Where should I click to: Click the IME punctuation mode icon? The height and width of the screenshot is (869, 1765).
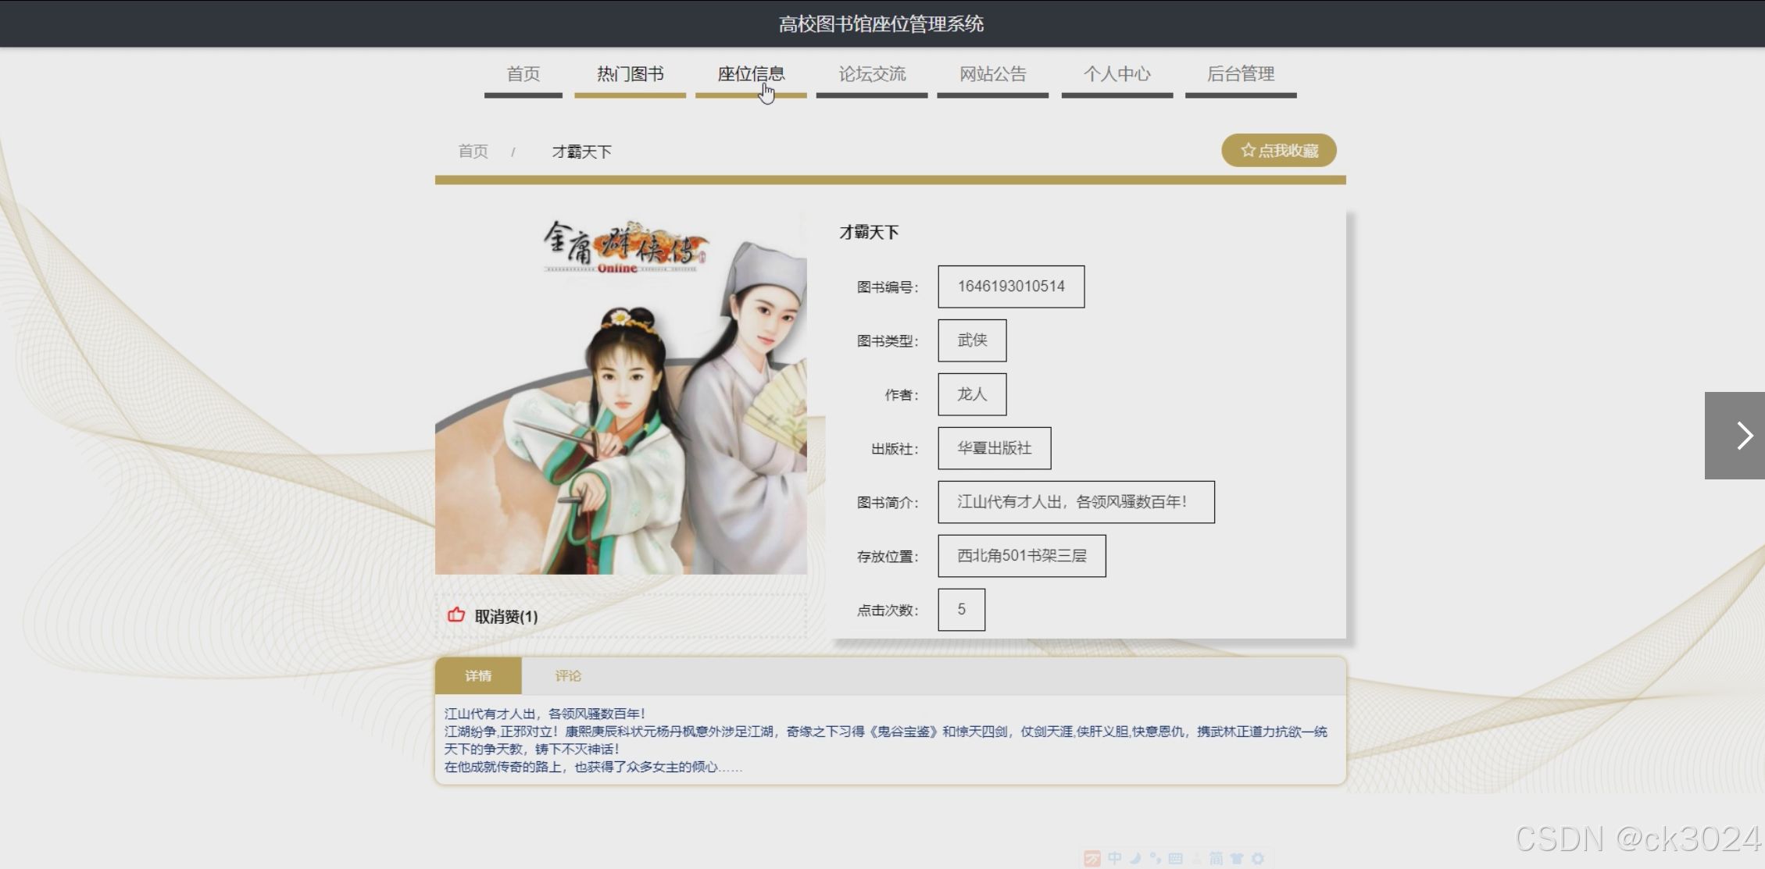[1156, 859]
